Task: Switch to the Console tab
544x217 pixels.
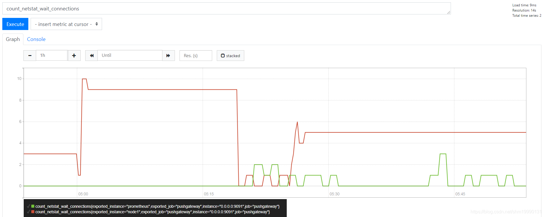Action: pos(36,39)
